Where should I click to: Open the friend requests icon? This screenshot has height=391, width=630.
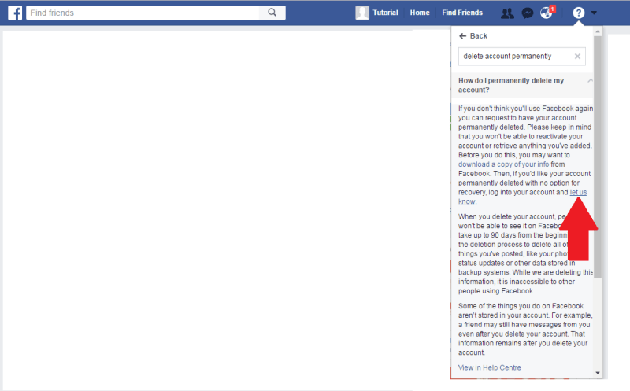(x=507, y=13)
